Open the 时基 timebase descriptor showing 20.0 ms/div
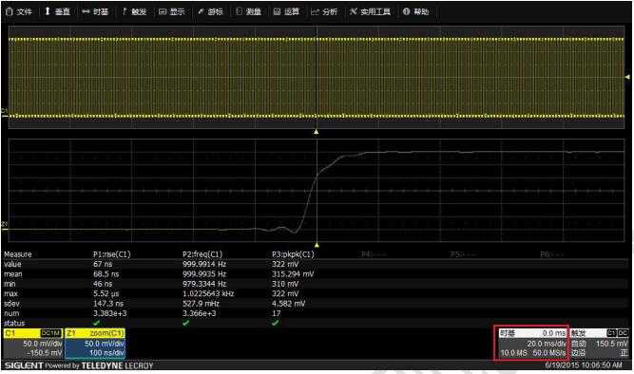This screenshot has width=634, height=374. tap(531, 343)
